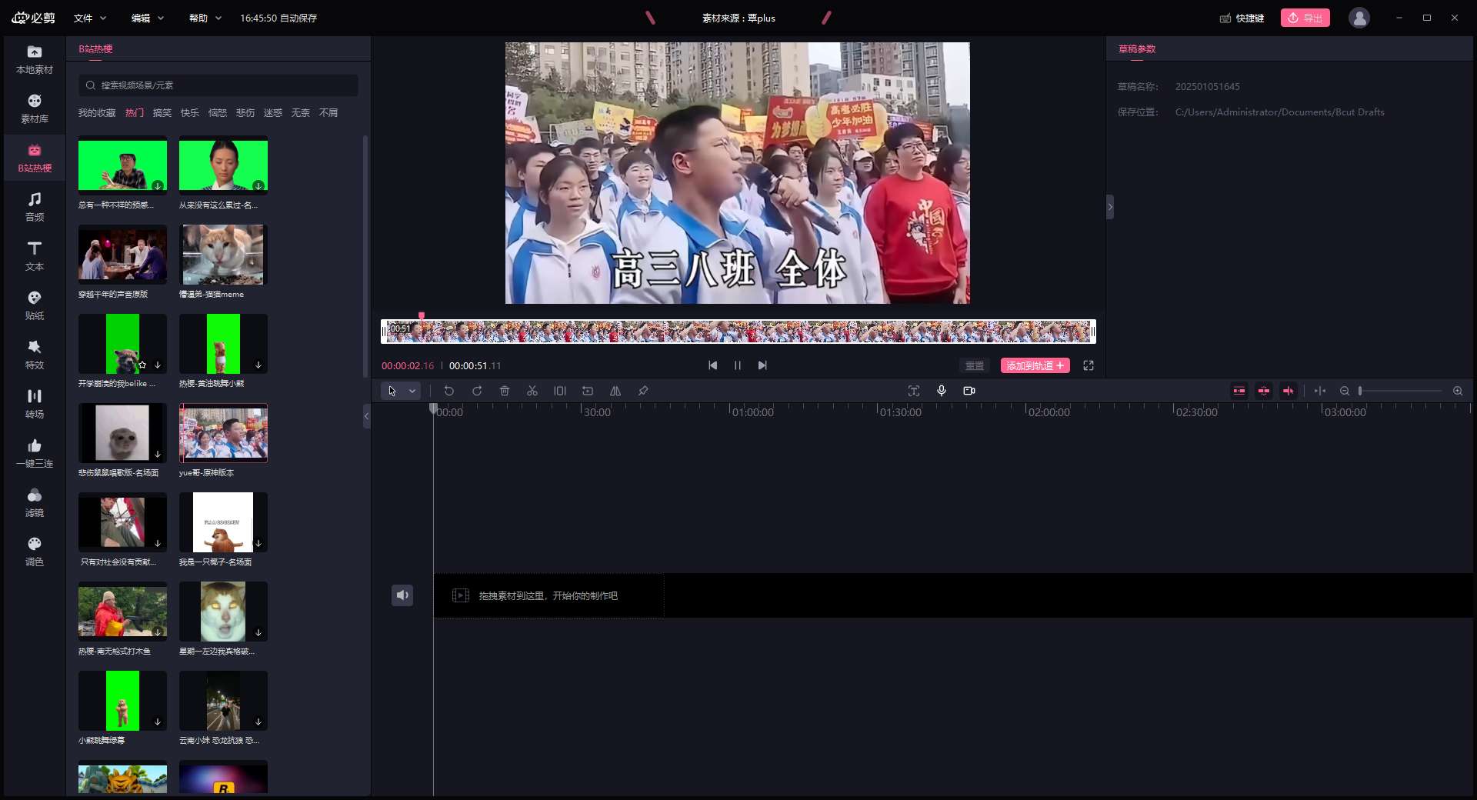Viewport: 1477px width, 800px height.
Task: Click the 添加到轨道 add to track button
Action: tap(1035, 365)
